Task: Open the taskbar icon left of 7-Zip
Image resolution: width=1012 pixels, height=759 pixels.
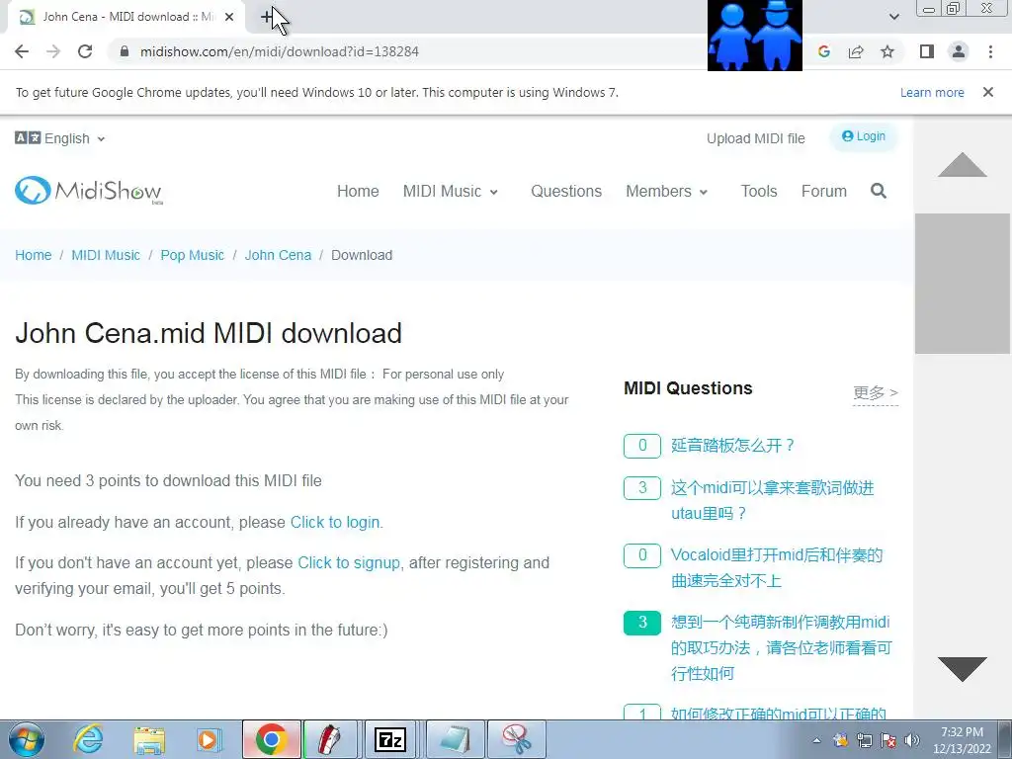Action: coord(330,739)
